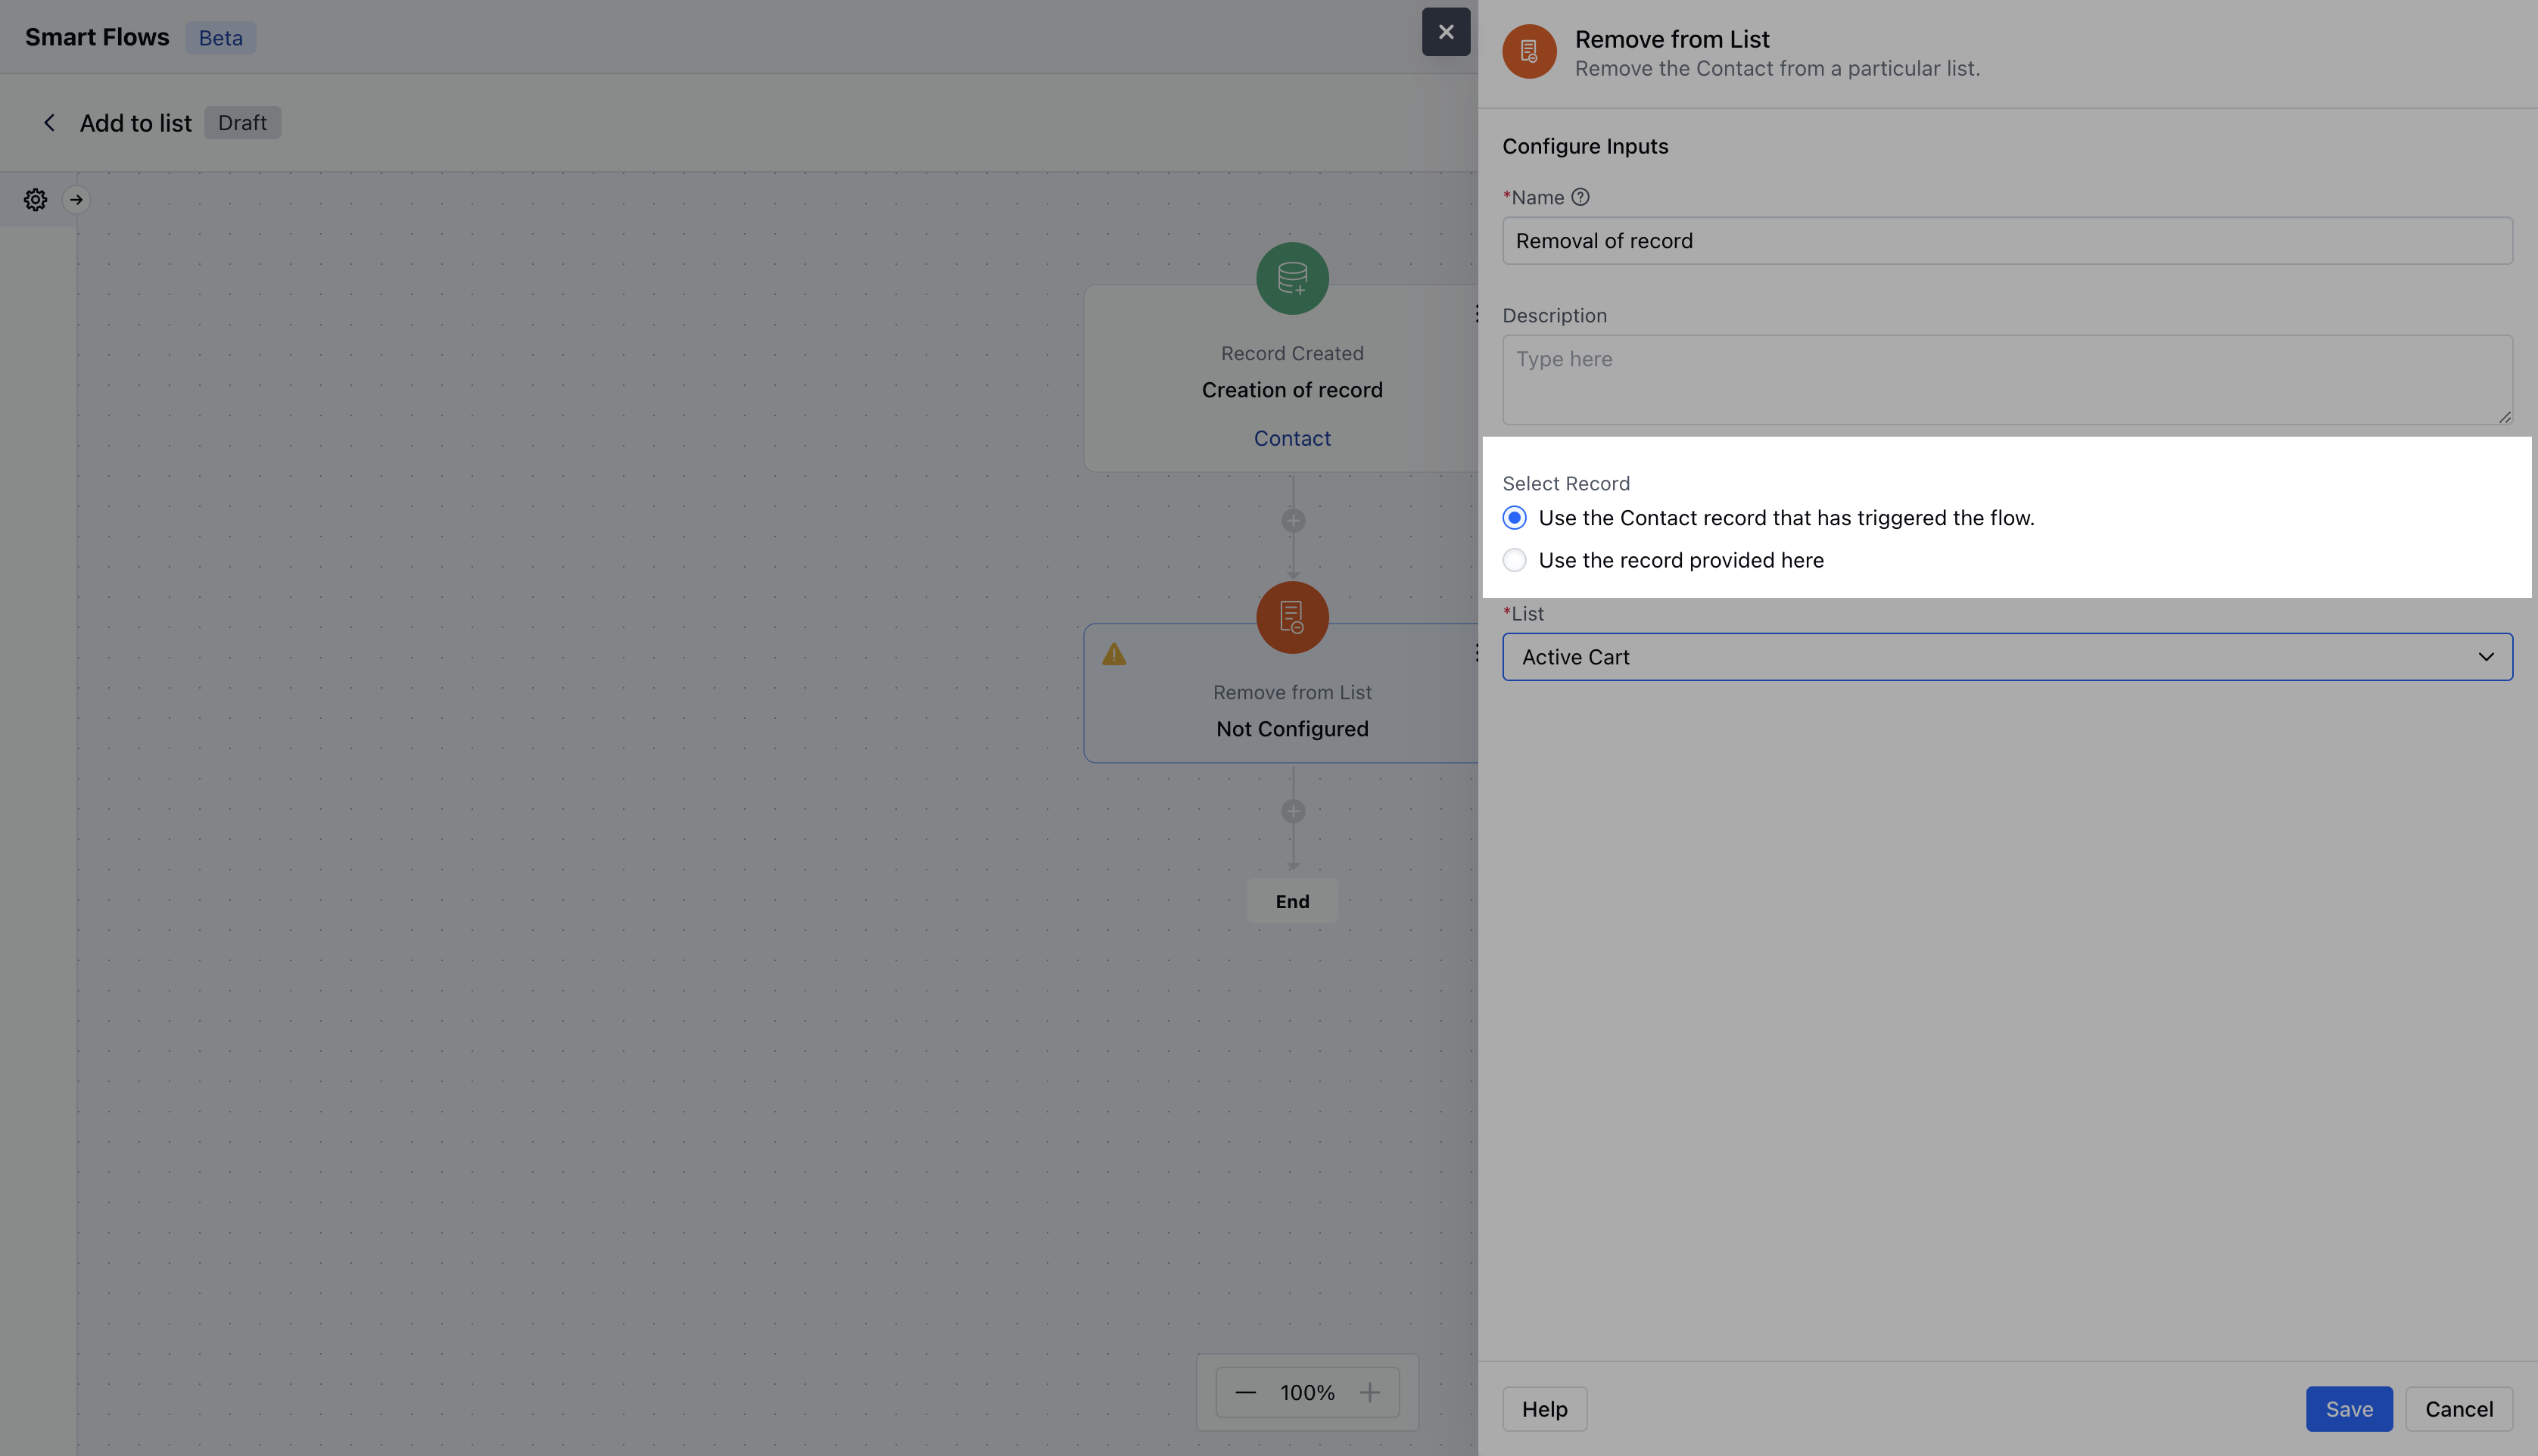This screenshot has width=2538, height=1456.
Task: Click the green Record Created trigger icon
Action: [1291, 278]
